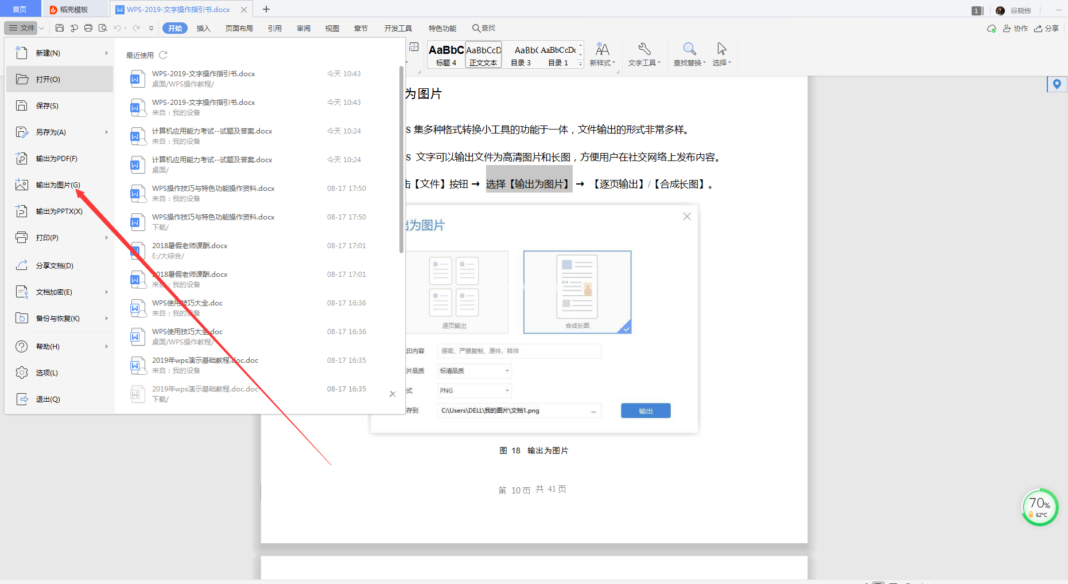1068x584 pixels.
Task: Switch to the 视图 ribbon tab
Action: pyautogui.click(x=332, y=28)
